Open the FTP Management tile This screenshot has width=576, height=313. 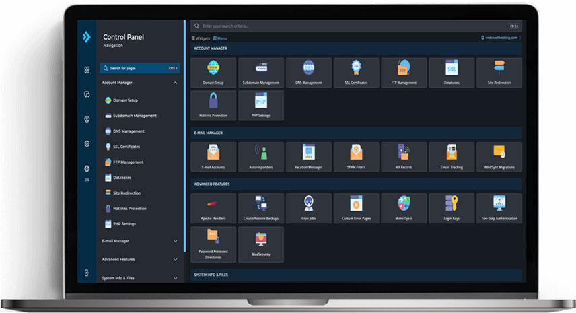pyautogui.click(x=404, y=73)
